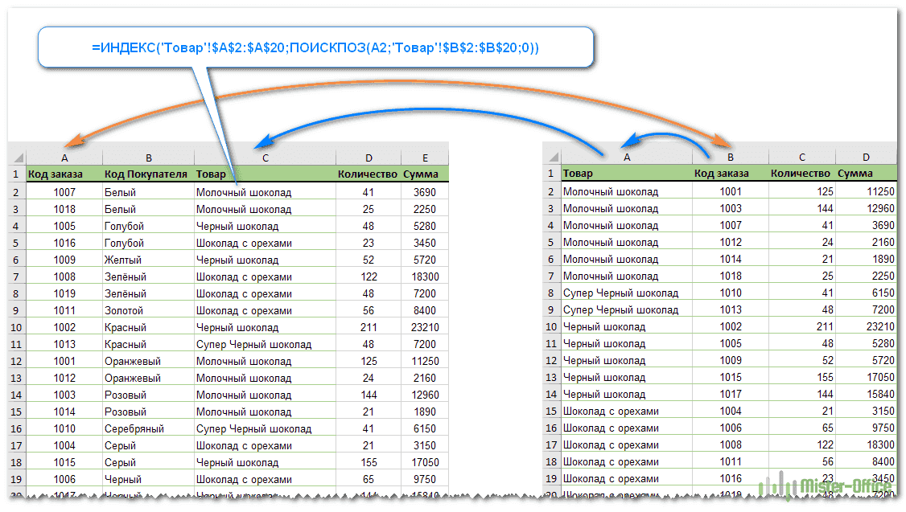Image resolution: width=906 pixels, height=512 pixels.
Task: Click quantity 155 in right sheet row 13
Action: [802, 377]
